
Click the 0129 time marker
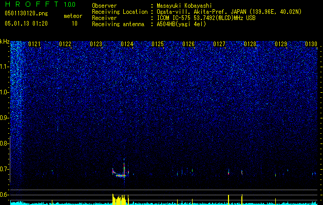[x=281, y=44]
